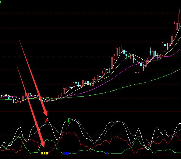Click the small white marker beside pullback low candle

click(x=136, y=71)
